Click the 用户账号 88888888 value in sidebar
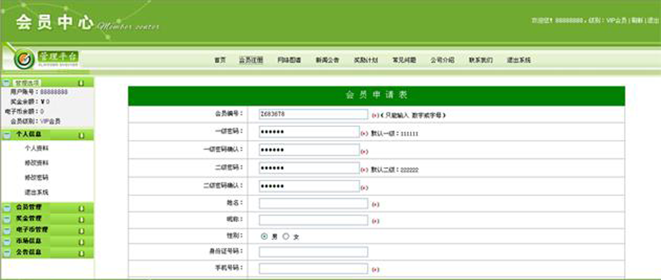Image resolution: width=661 pixels, height=280 pixels. tap(54, 91)
